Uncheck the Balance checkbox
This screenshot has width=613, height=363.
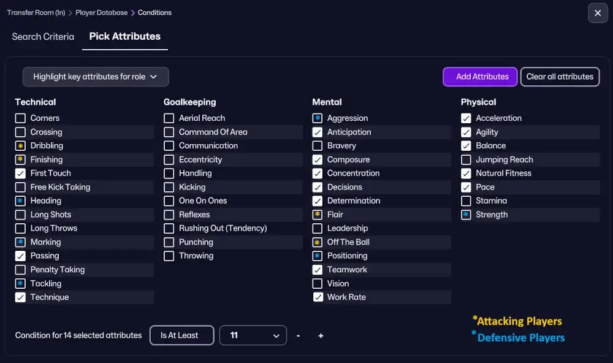pos(466,146)
